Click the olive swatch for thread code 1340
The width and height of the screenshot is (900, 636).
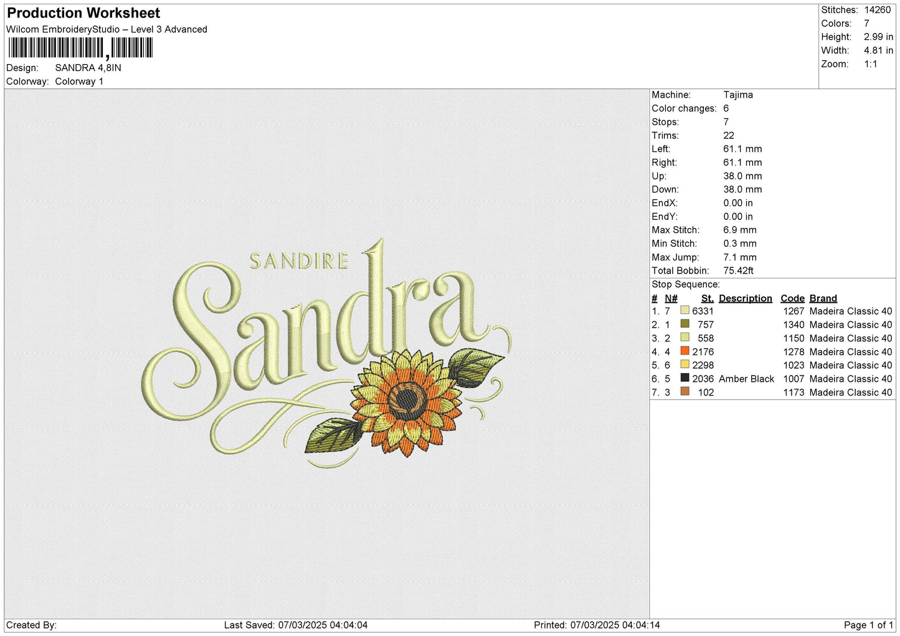point(685,324)
